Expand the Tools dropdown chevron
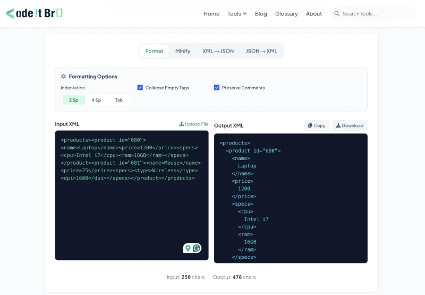425x295 pixels. tap(245, 14)
